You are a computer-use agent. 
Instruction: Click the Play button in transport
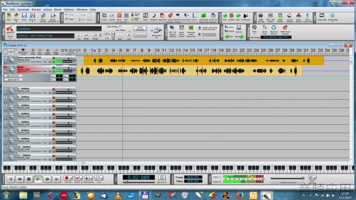click(x=38, y=179)
